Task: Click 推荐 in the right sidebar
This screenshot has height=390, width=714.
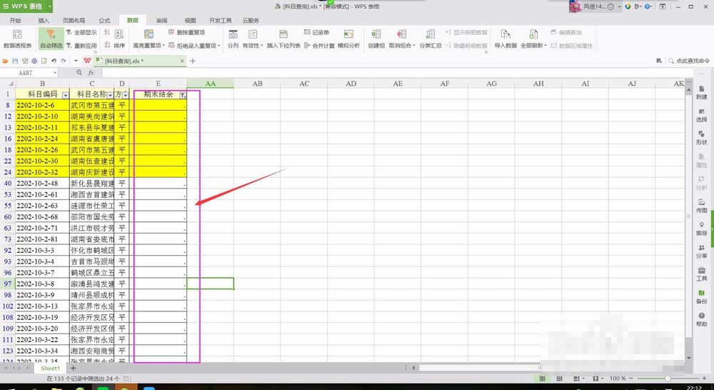Action: coord(701,229)
